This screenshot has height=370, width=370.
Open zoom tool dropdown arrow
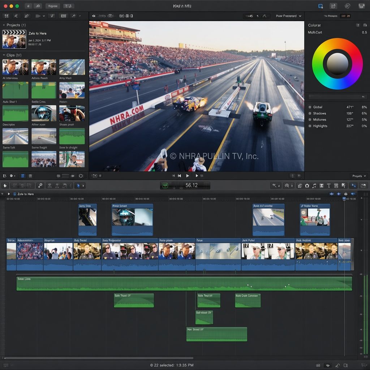point(292,186)
